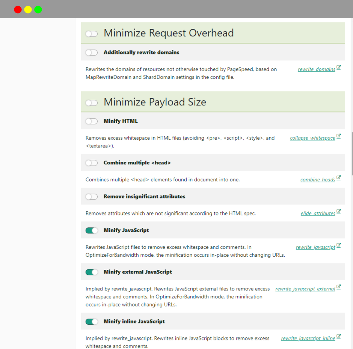Open the elide_attributes link
353x349 pixels.
tap(318, 213)
